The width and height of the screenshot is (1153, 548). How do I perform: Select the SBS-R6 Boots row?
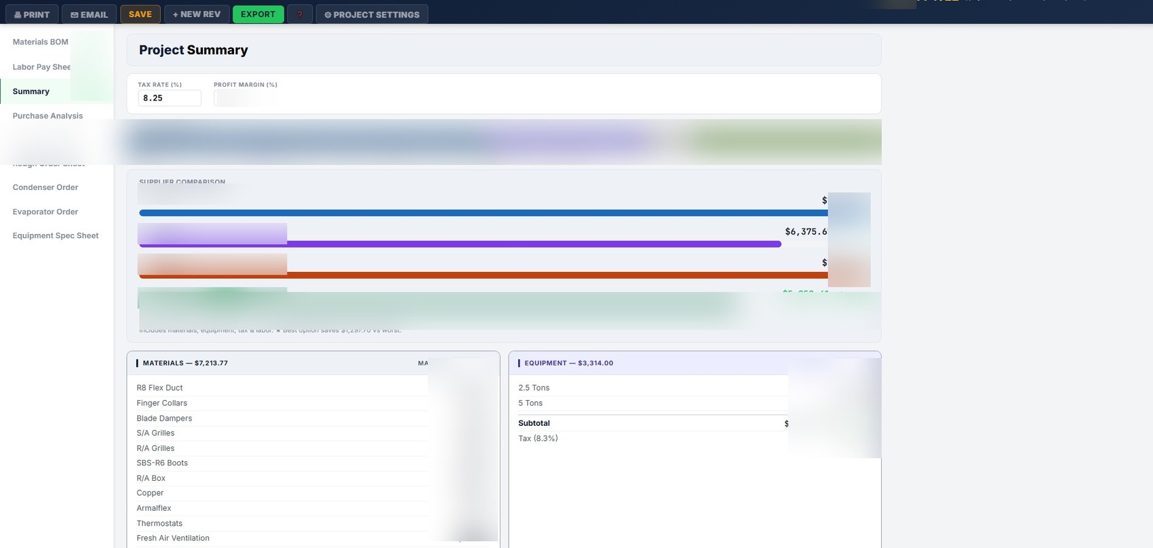click(x=313, y=463)
